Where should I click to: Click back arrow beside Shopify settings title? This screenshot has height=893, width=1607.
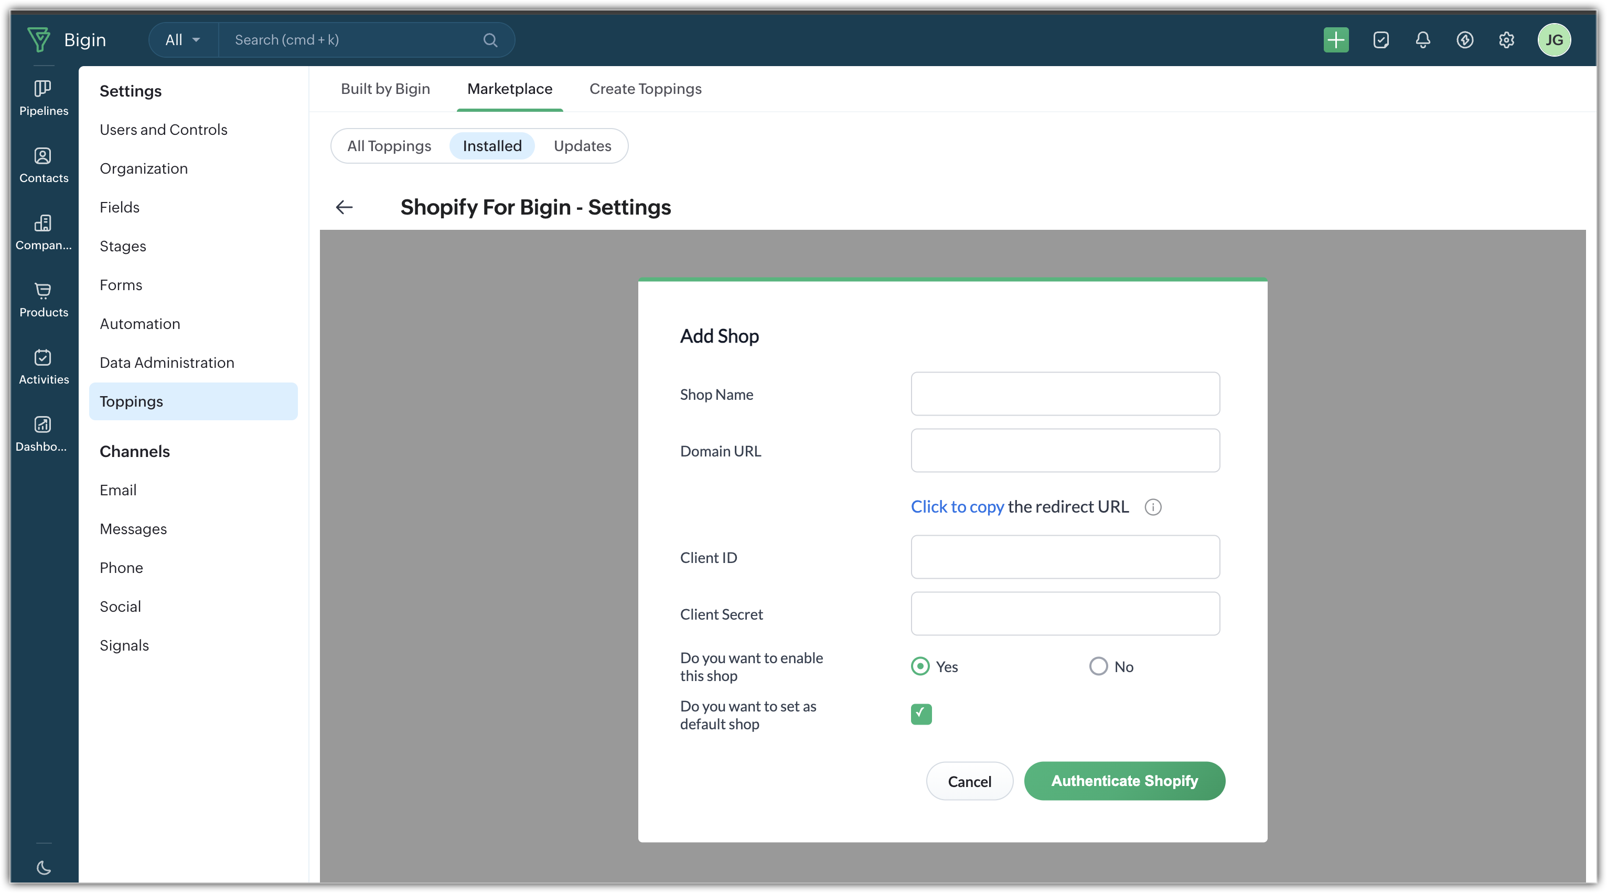pyautogui.click(x=345, y=207)
